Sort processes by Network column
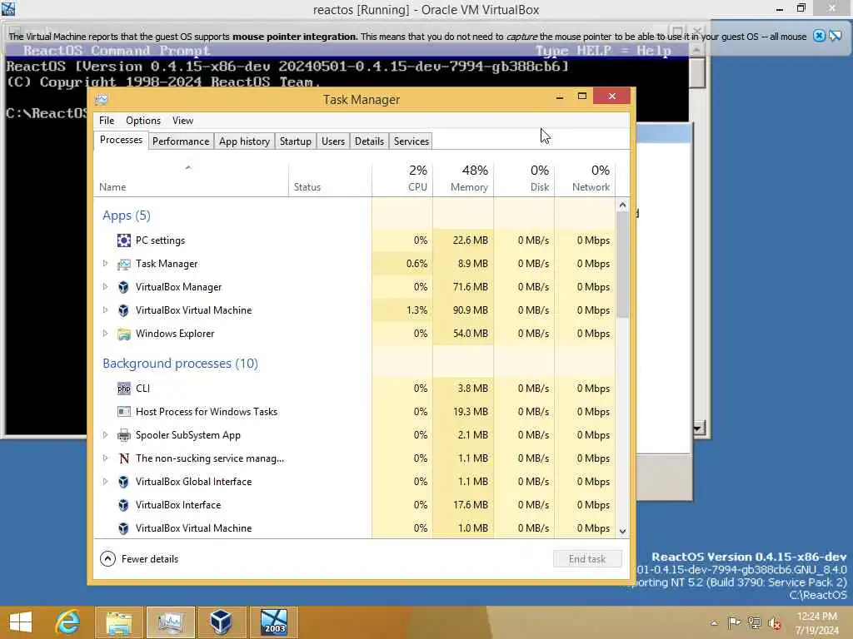Image resolution: width=853 pixels, height=639 pixels. 586,179
